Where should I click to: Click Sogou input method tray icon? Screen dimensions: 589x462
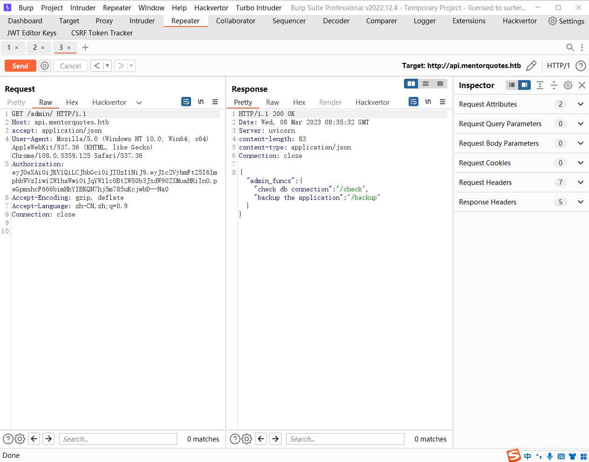coord(514,455)
